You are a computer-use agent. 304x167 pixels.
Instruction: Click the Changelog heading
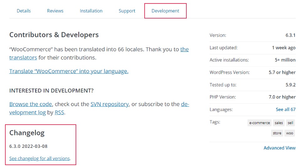(x=27, y=133)
